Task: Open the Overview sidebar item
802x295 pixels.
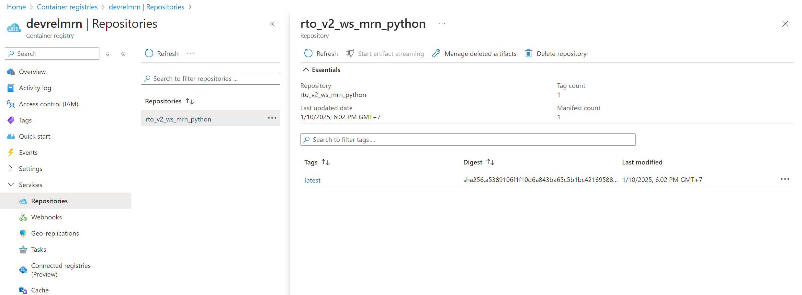Action: (32, 72)
